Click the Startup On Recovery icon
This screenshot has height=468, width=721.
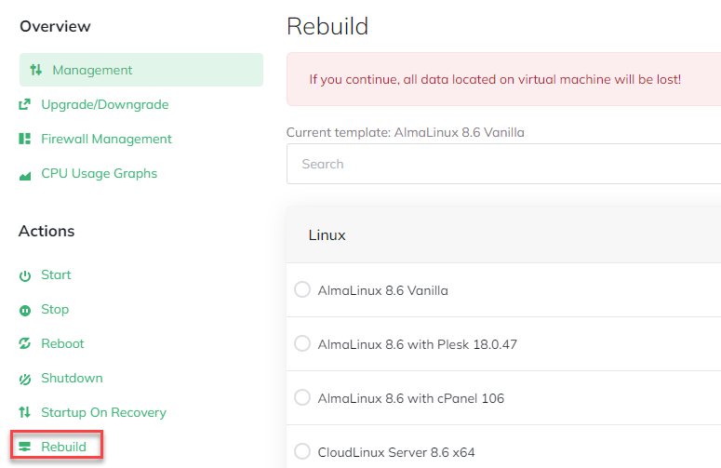click(25, 413)
